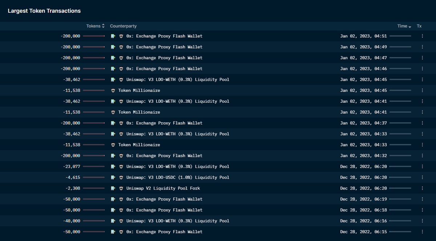This screenshot has height=241, width=436.
Task: Open the Uniswap V2 Liquidity Pool Fork link
Action: point(163,188)
